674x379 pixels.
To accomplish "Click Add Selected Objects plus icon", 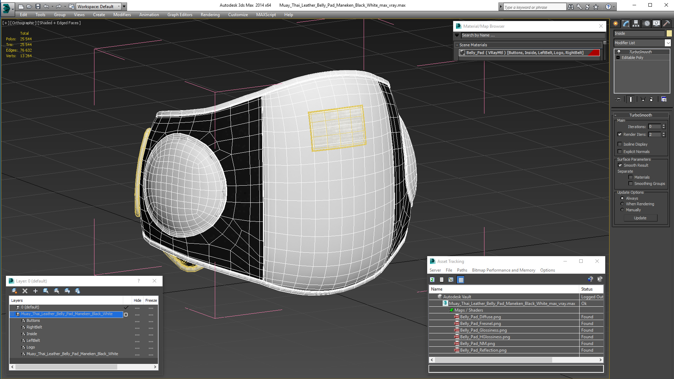I will click(35, 291).
